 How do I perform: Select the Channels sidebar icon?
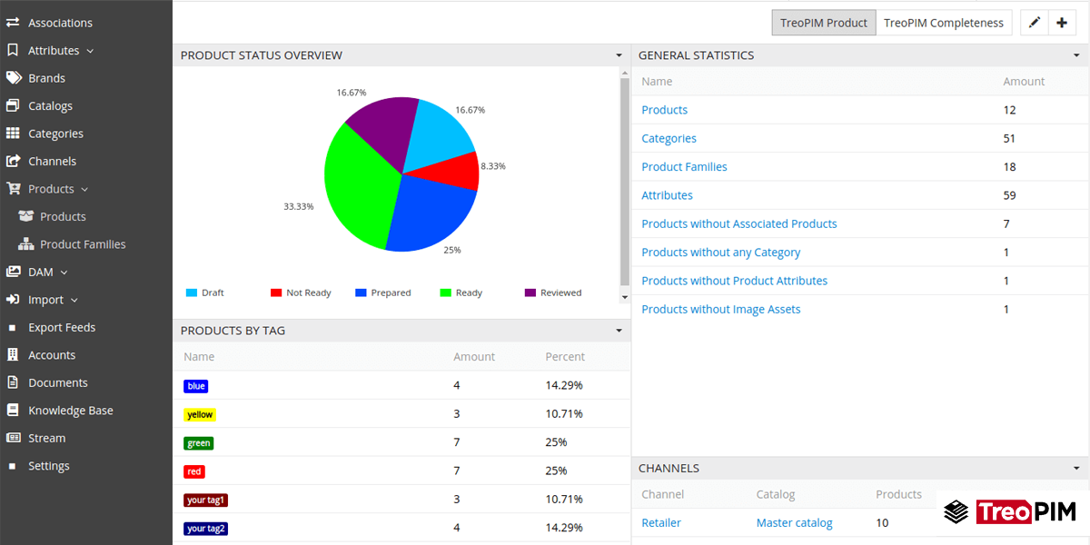(x=13, y=161)
